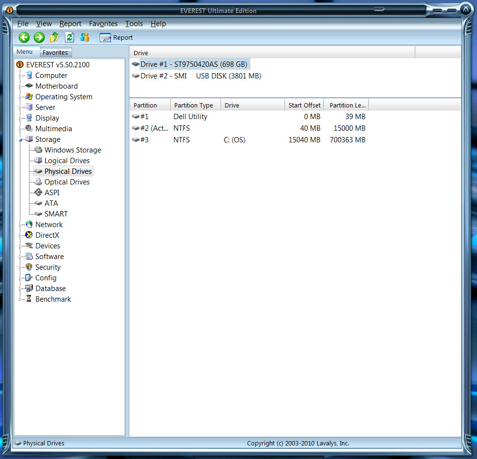
Task: Expand the Server tree node
Action: [x=20, y=107]
